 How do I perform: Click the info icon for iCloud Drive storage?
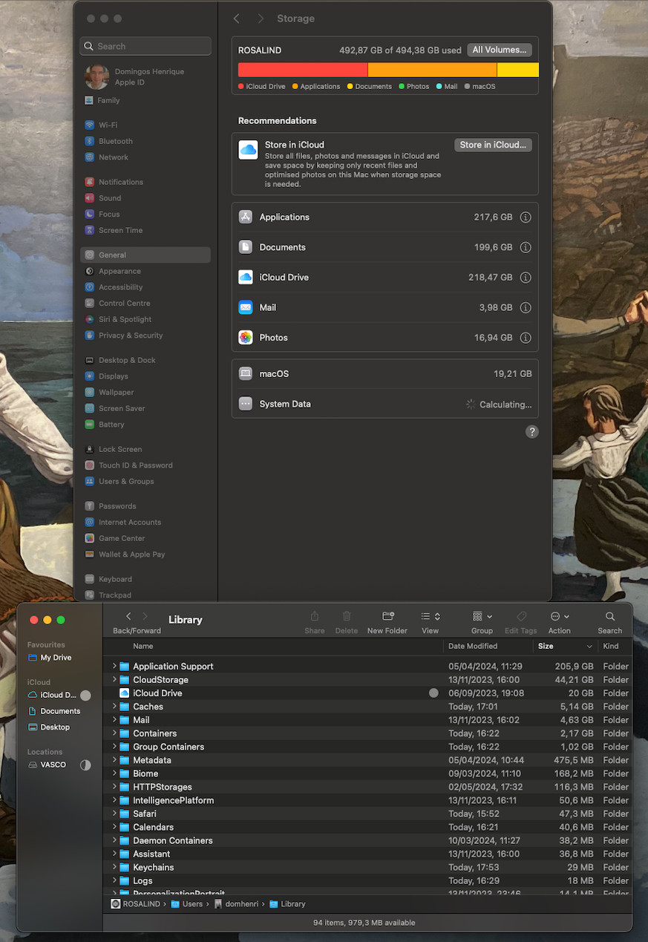pos(526,278)
